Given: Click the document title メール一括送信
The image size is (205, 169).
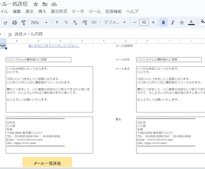Looking at the screenshot, I should click(14, 4).
